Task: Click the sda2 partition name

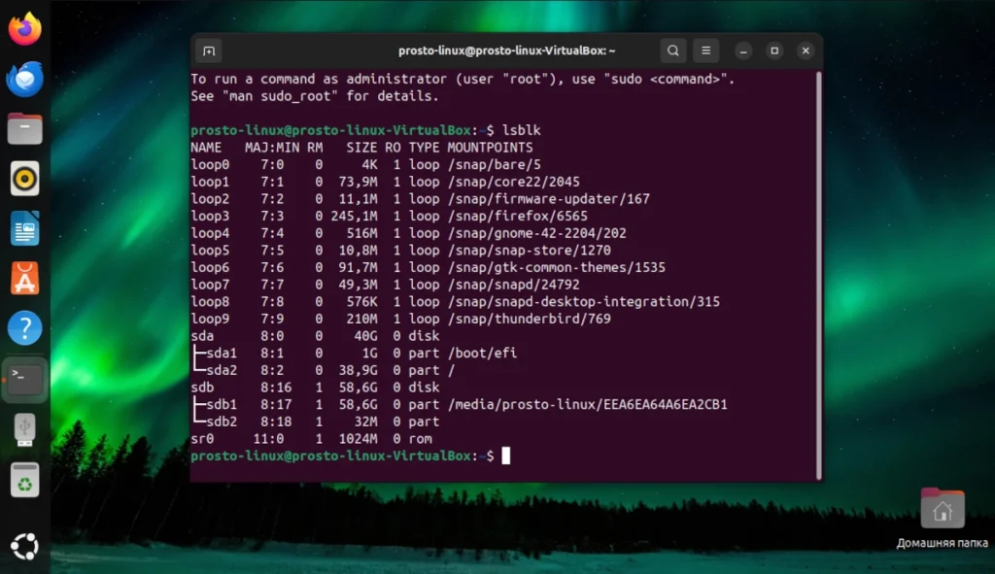Action: [222, 370]
